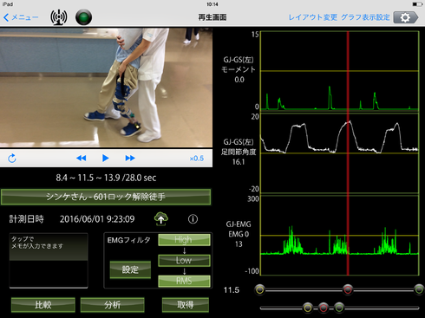Select green end handle on upper slider

click(419, 289)
